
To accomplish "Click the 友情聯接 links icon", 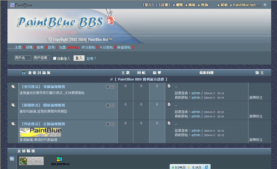I will coord(12,159).
